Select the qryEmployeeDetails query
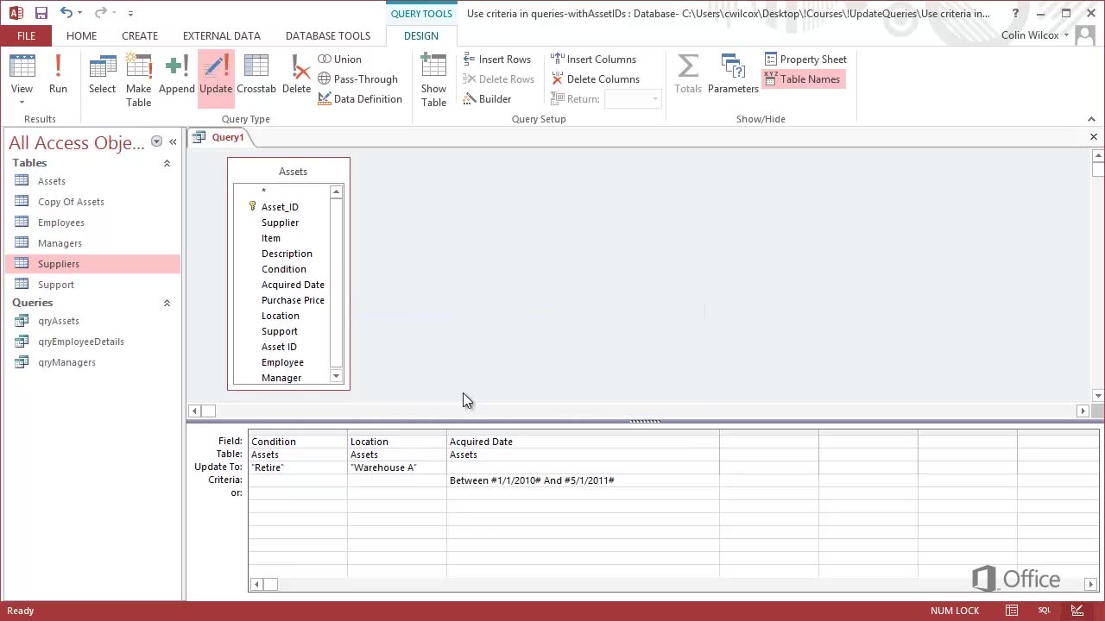 (93, 342)
